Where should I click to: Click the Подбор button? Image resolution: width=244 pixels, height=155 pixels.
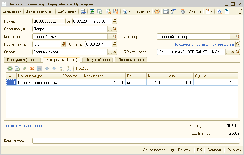pyautogui.click(x=82, y=68)
